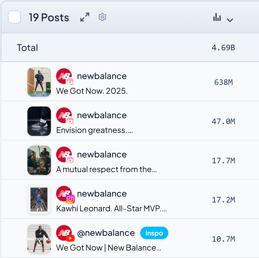This screenshot has height=258, width=259.
Task: Click the New Balance avatar on 'A mutual respect' row
Action: click(x=64, y=154)
